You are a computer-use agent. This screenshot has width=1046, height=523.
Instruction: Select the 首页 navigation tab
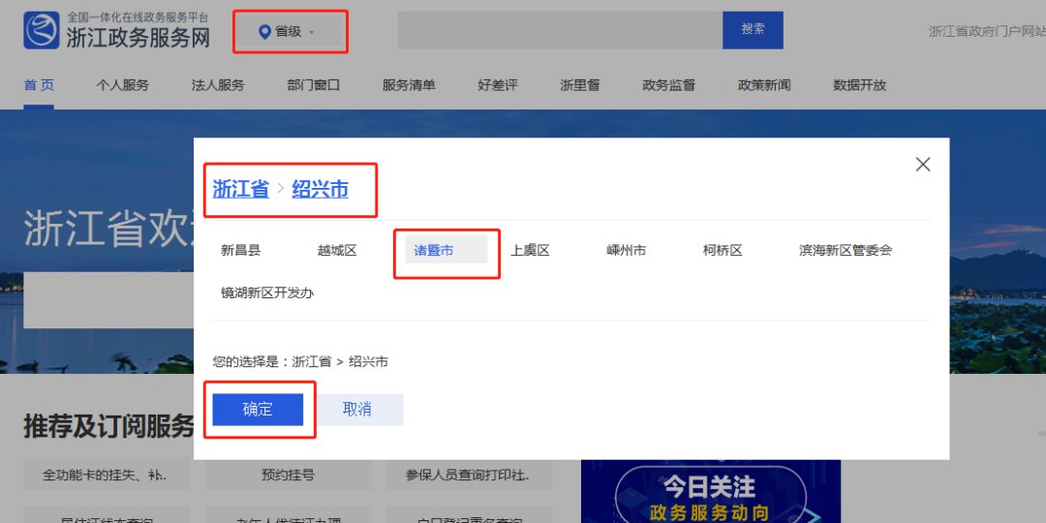(x=39, y=85)
